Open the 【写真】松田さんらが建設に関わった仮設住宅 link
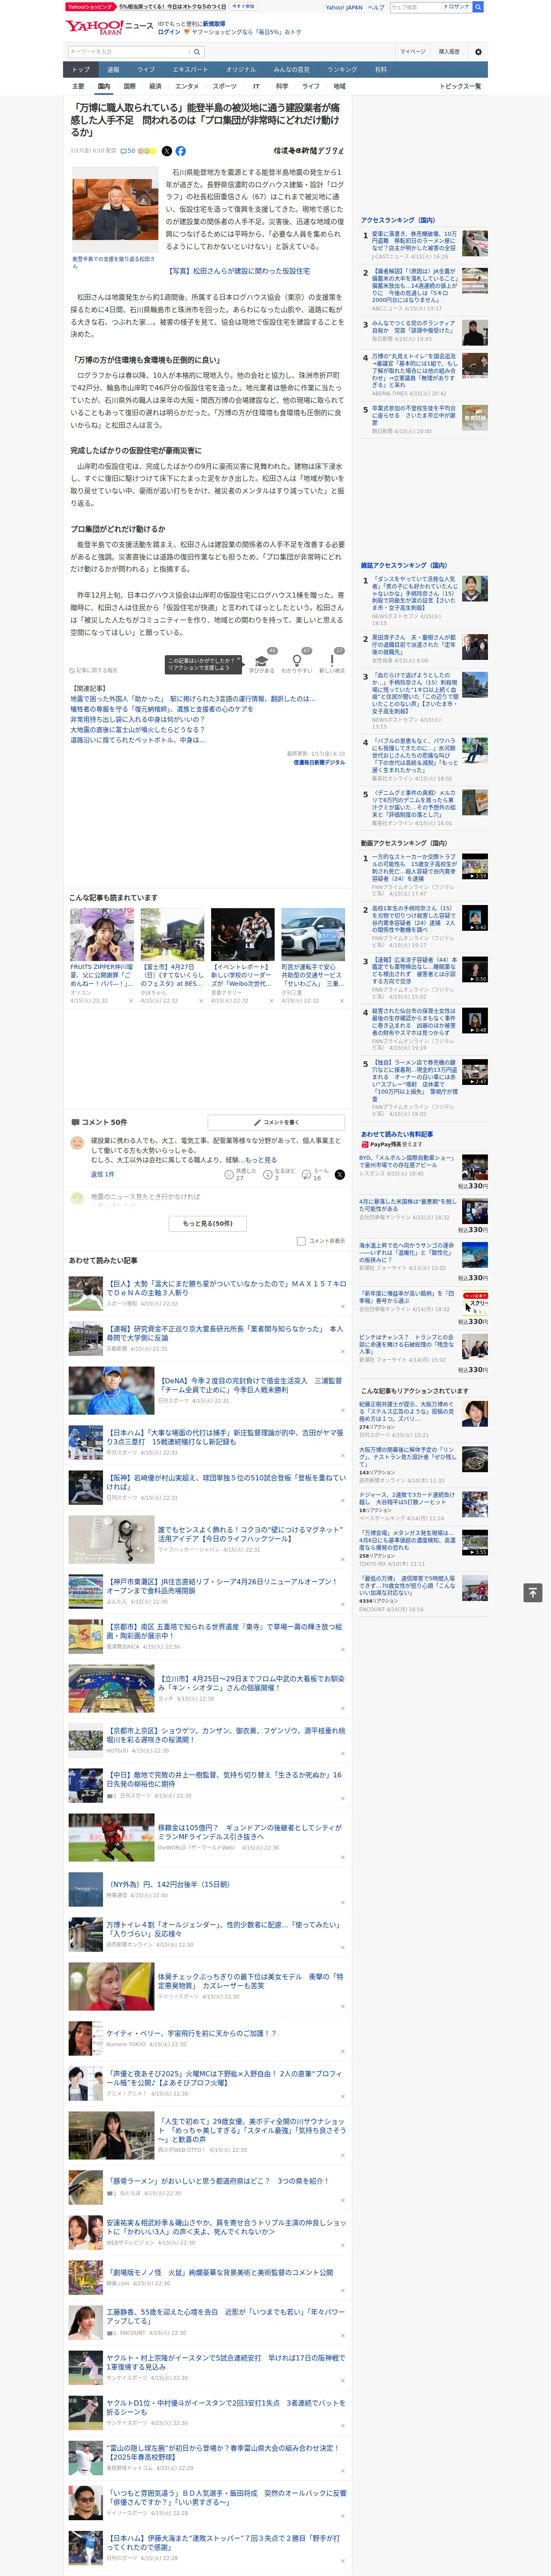Screen dimensions: 551x2576 click(x=238, y=271)
